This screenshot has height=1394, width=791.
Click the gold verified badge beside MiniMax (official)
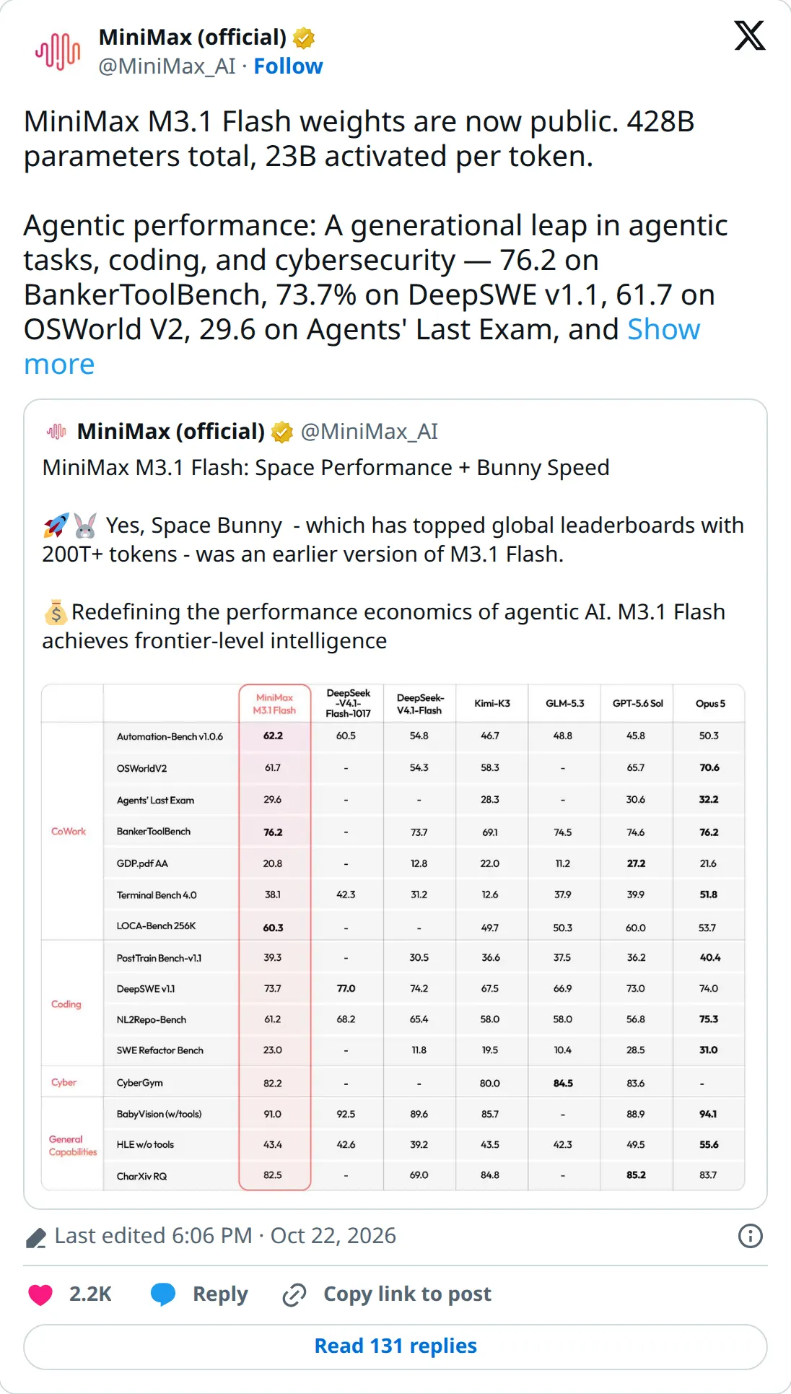[304, 38]
